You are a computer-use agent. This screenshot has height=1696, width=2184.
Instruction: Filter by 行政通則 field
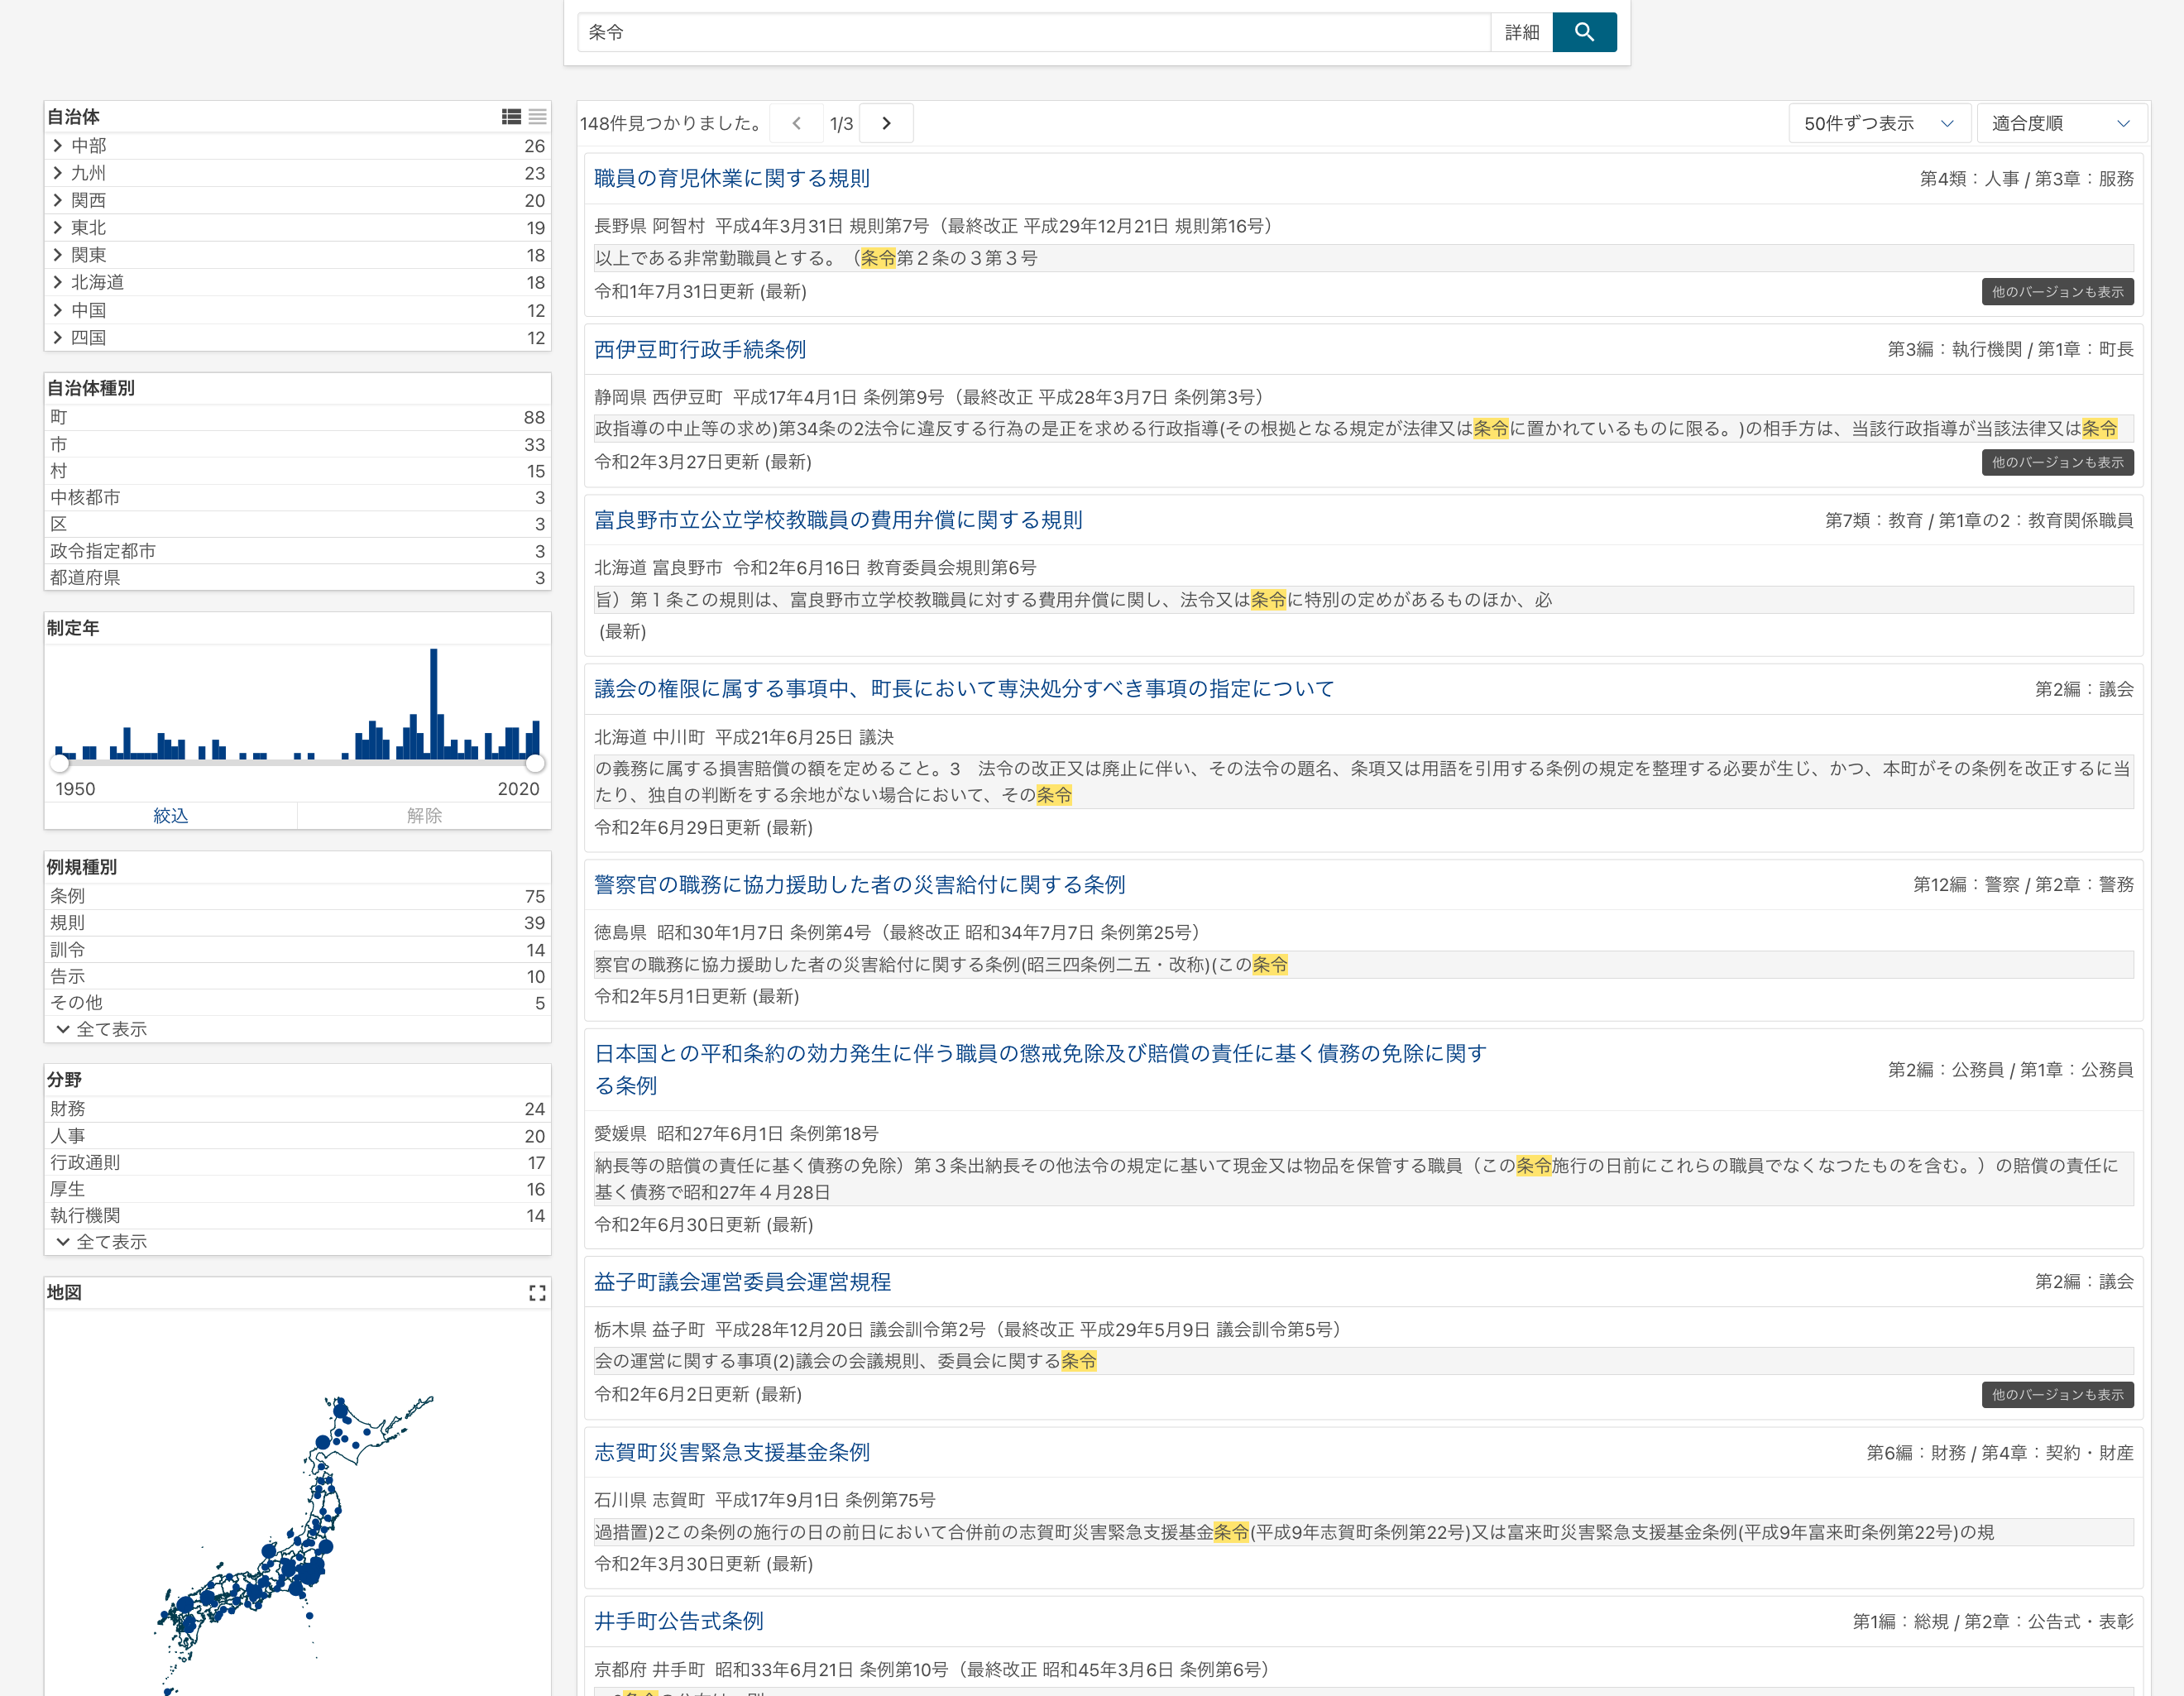(x=298, y=1163)
